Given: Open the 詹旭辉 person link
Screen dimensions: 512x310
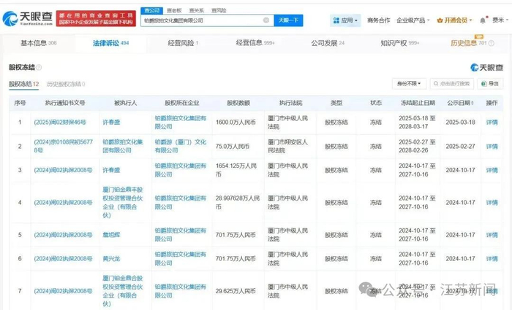Looking at the screenshot, I should pyautogui.click(x=111, y=235).
